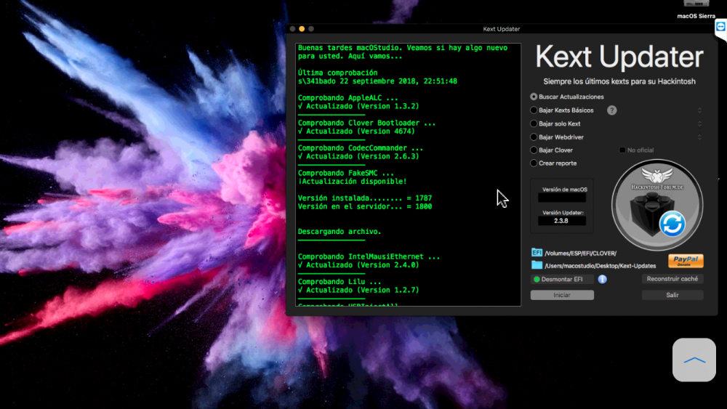
Task: Click the Desmontar EFI button
Action: [562, 279]
